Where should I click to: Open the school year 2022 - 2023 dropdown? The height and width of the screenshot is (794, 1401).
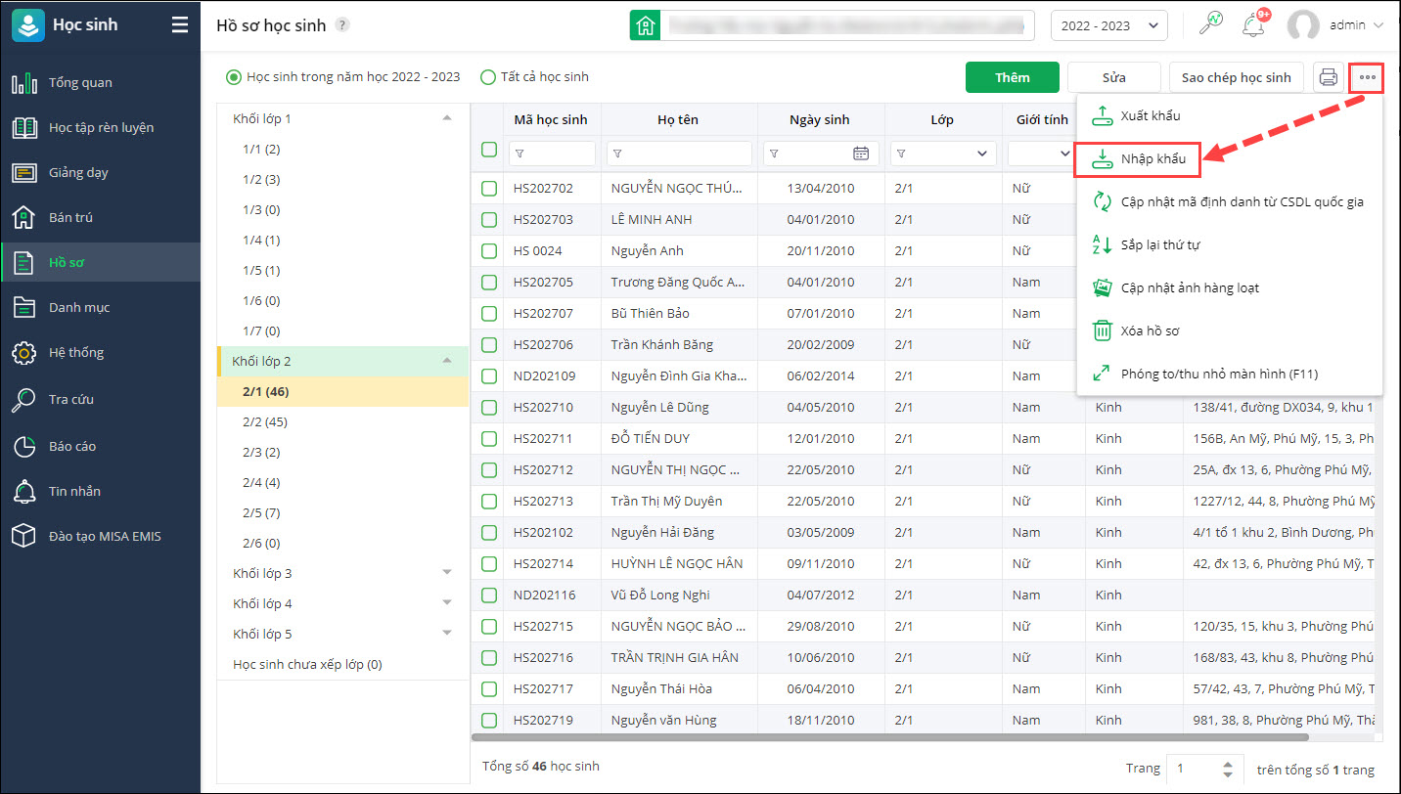(x=1108, y=26)
